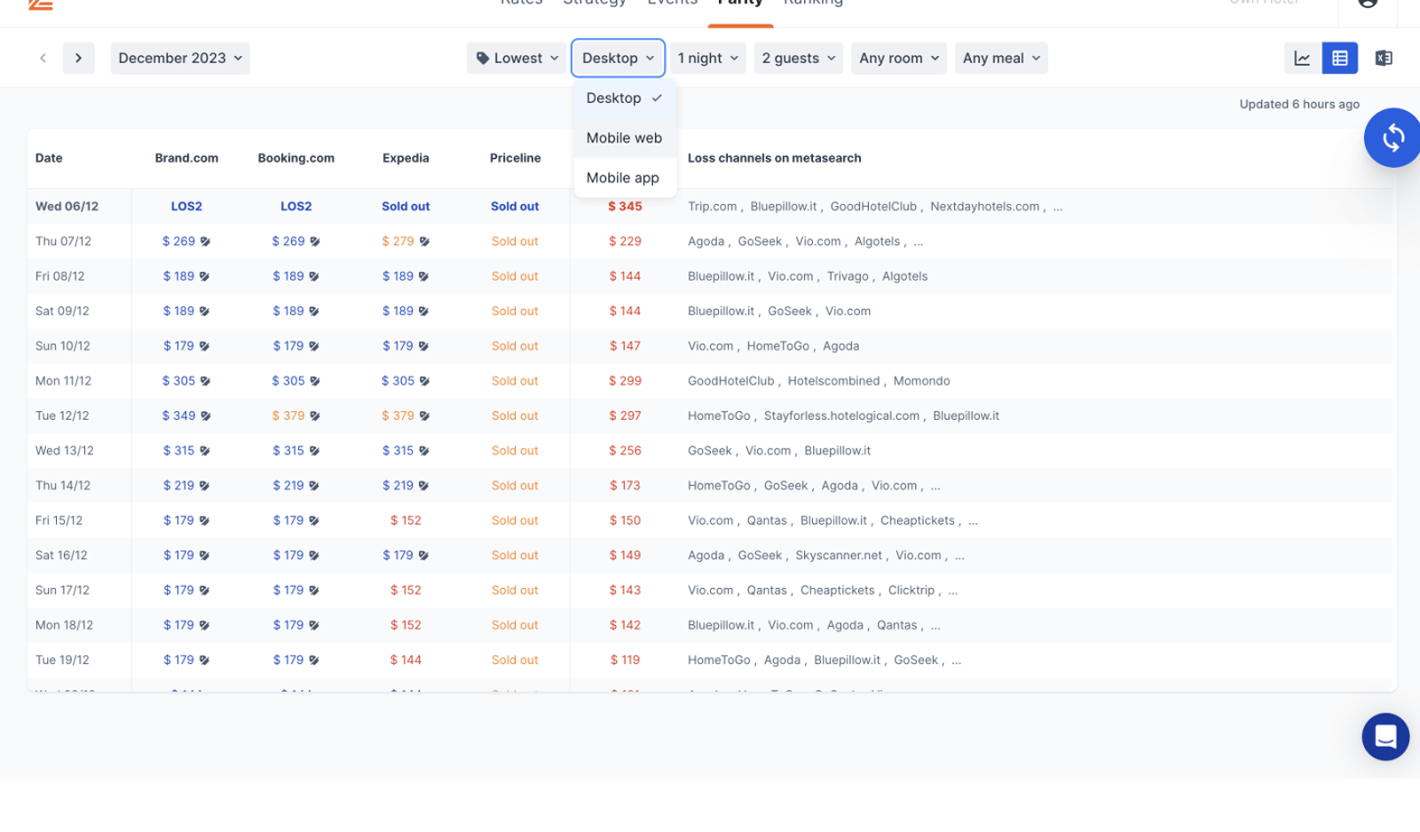This screenshot has width=1420, height=832.
Task: Choose Mobile app from the device menu
Action: click(x=625, y=178)
